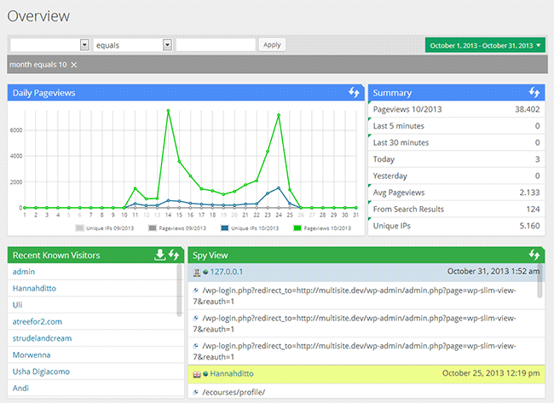Open visitor 'atreefor2.com'
This screenshot has width=554, height=403.
(x=38, y=321)
